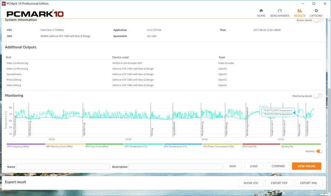This screenshot has width=331, height=196.
Task: Disable the Markers toggle
Action: click(319, 151)
